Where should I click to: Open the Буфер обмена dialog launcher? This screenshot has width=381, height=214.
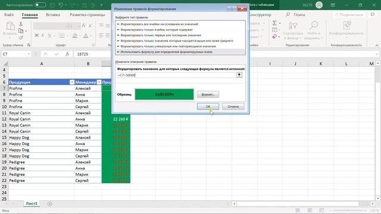29,45
